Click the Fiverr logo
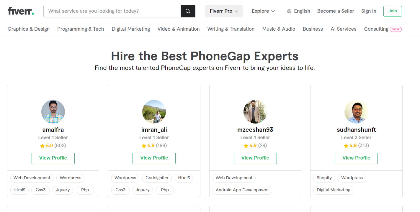 pyautogui.click(x=21, y=11)
